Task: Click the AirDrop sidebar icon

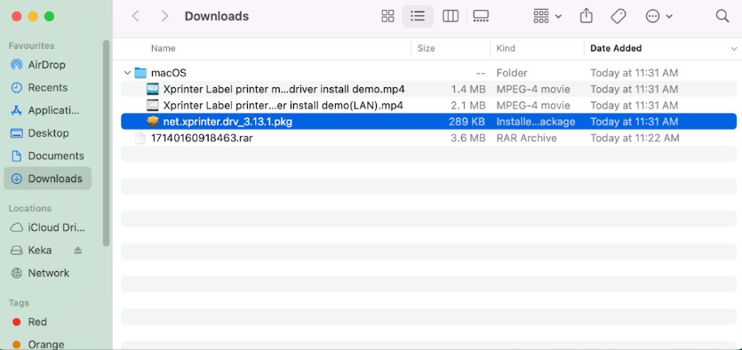Action: 17,65
